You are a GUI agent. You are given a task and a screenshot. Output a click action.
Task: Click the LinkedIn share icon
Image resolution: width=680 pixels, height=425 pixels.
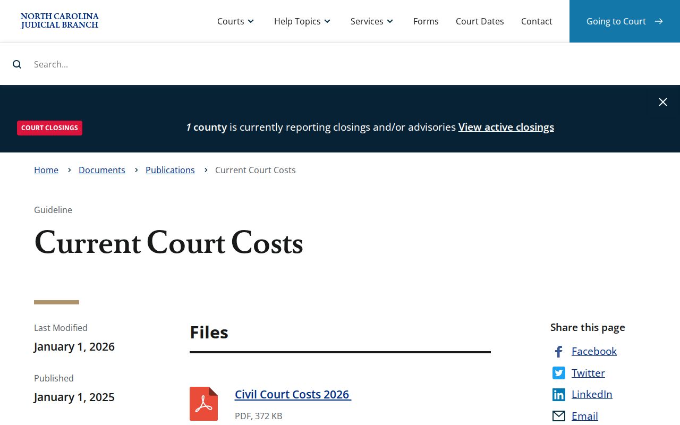click(559, 395)
